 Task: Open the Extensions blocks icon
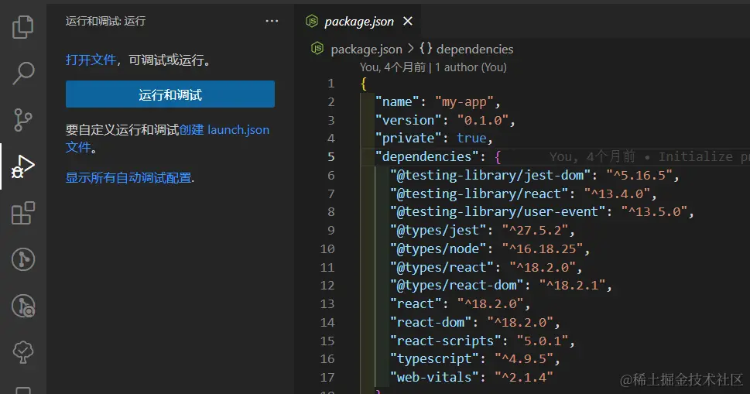(23, 213)
